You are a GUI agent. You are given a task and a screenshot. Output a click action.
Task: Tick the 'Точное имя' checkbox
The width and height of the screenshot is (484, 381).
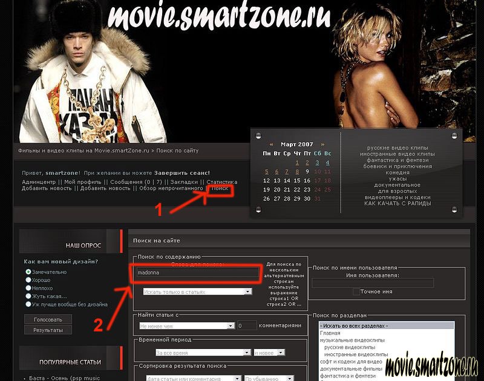coord(356,291)
